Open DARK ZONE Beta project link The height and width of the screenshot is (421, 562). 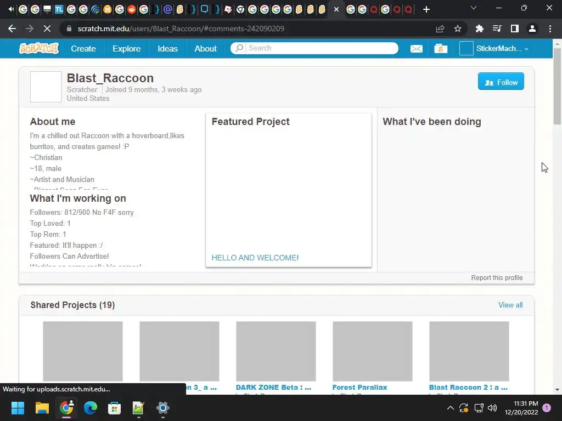tap(273, 388)
